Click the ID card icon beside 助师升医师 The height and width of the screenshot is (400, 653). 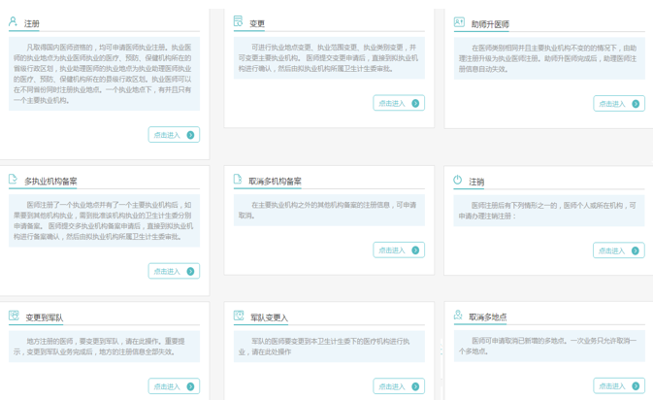click(459, 22)
